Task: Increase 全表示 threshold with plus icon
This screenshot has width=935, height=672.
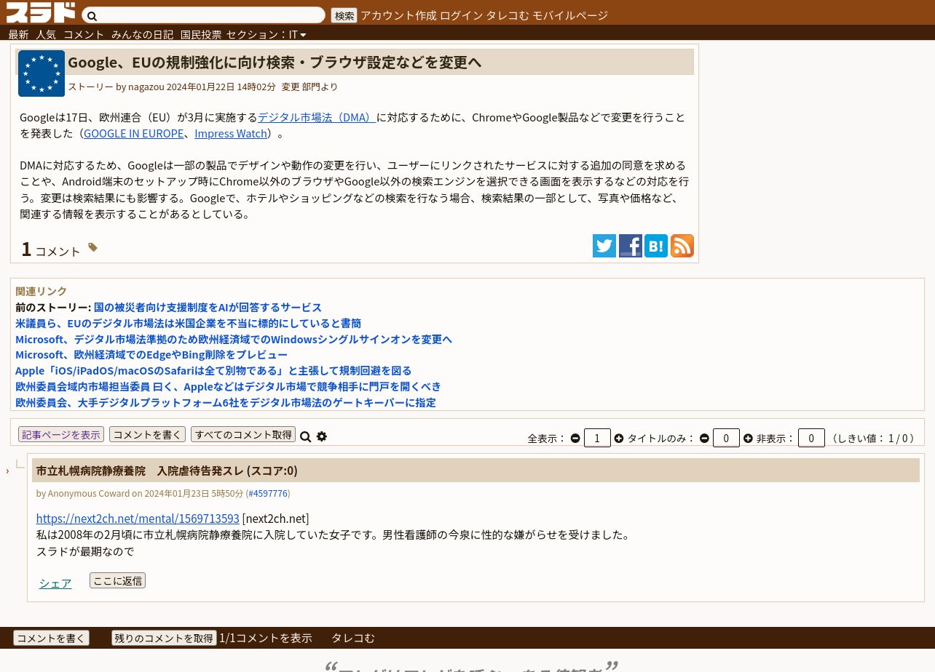Action: [619, 439]
